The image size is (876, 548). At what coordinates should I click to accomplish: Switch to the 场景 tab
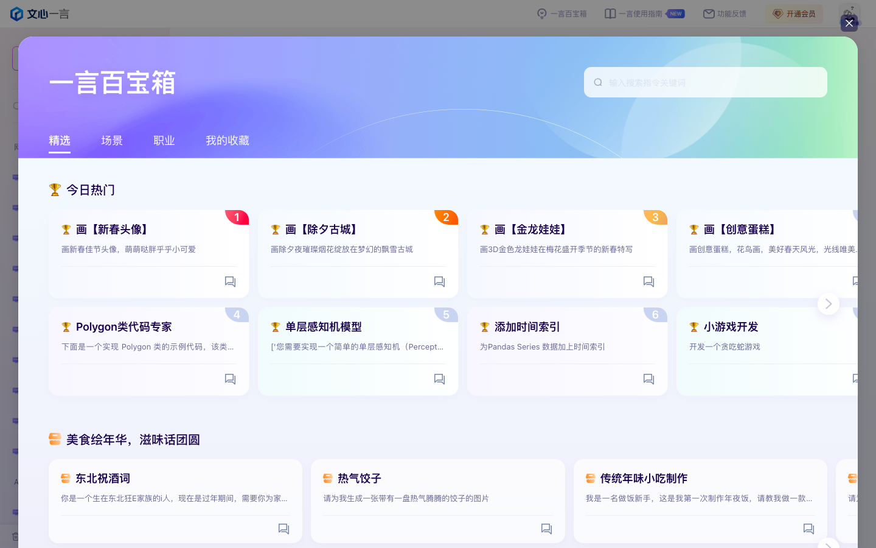point(112,141)
